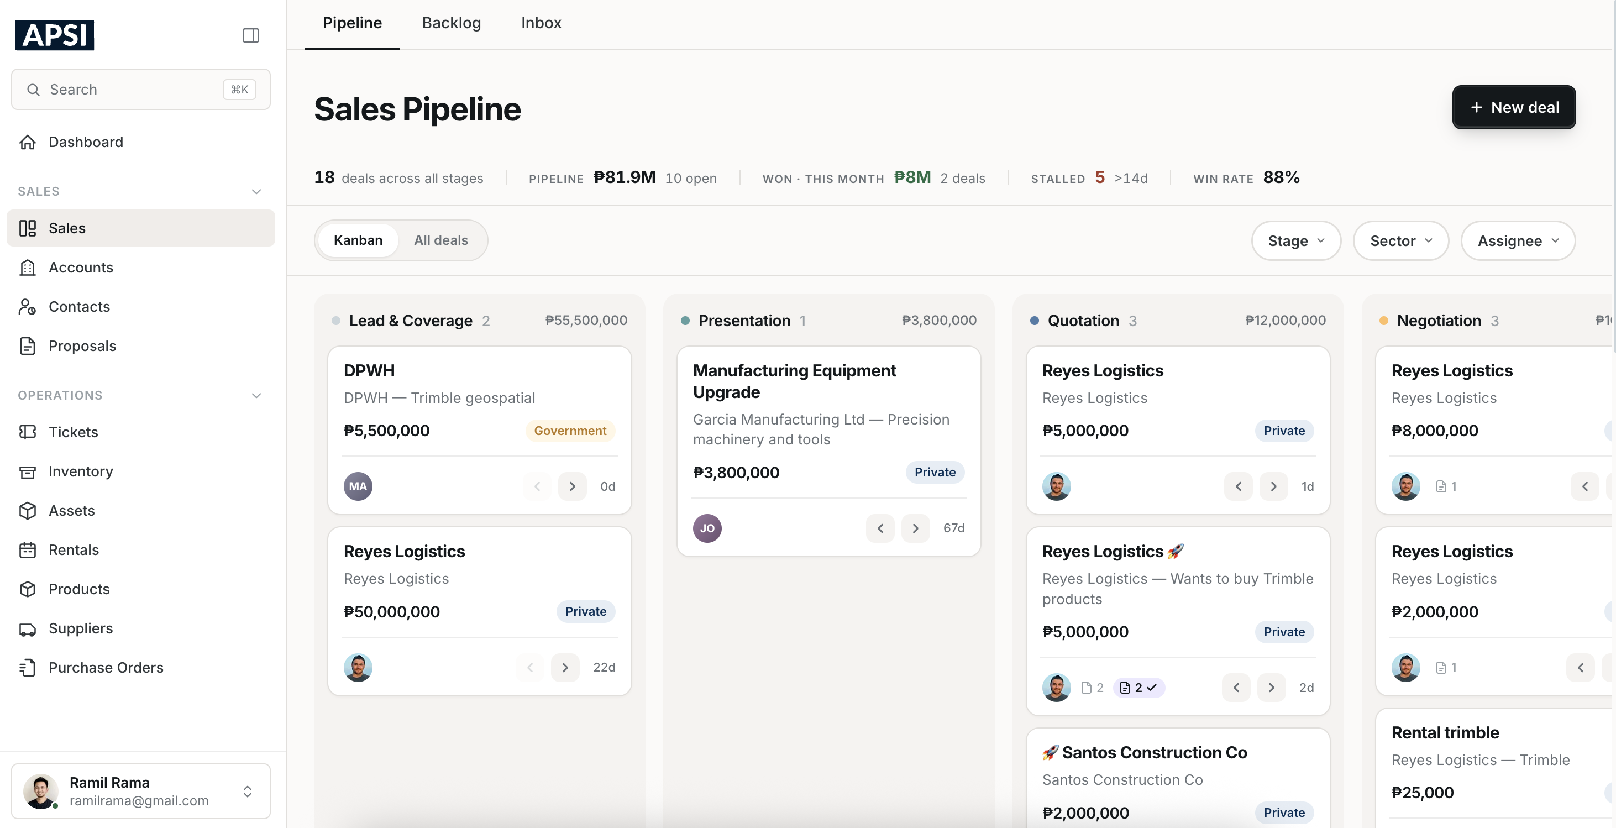Click document count on ₱8,000,000 negotiation deal
The width and height of the screenshot is (1616, 828).
1446,486
